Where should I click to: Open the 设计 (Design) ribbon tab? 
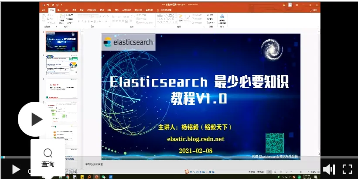67,10
